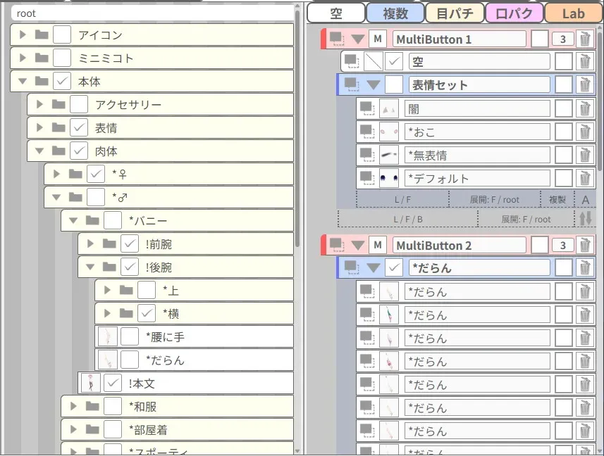Click the drag-handle icon of MultiButton 1
The width and height of the screenshot is (604, 456).
337,39
